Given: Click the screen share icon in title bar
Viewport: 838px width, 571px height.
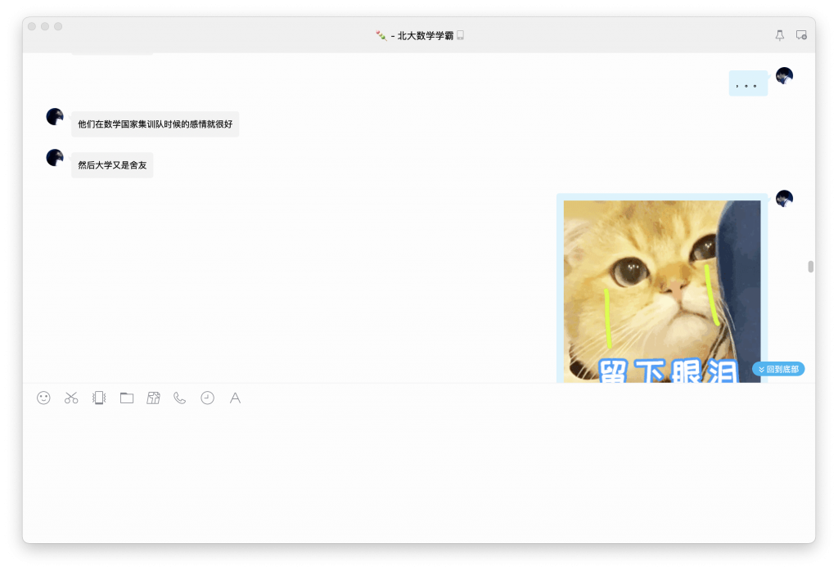Looking at the screenshot, I should coord(801,35).
